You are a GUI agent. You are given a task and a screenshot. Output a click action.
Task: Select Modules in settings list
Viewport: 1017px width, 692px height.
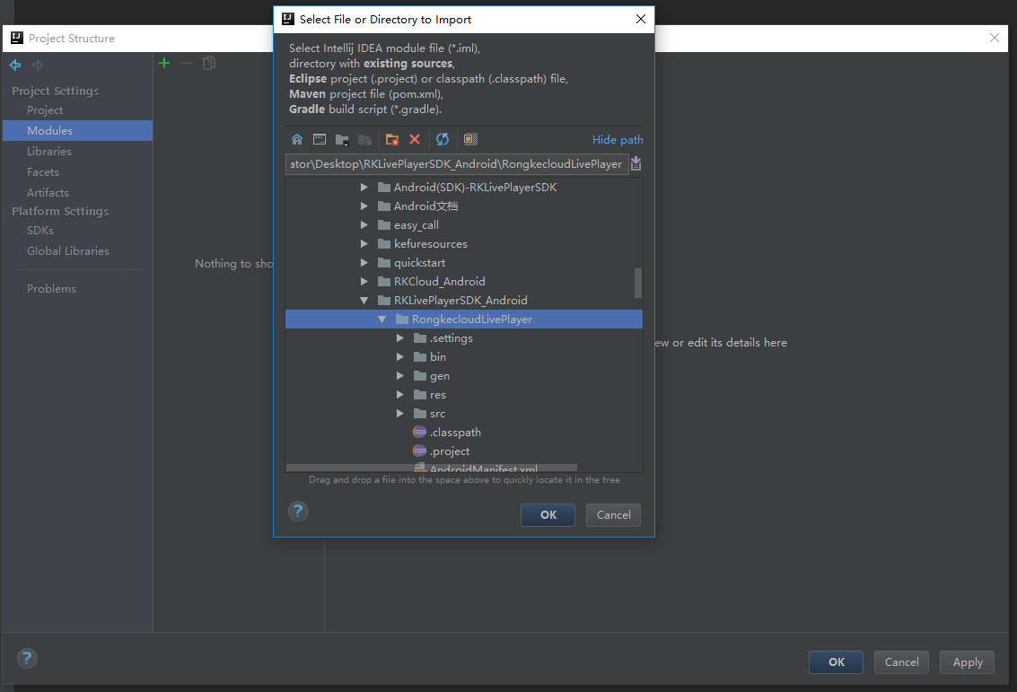[x=78, y=130]
